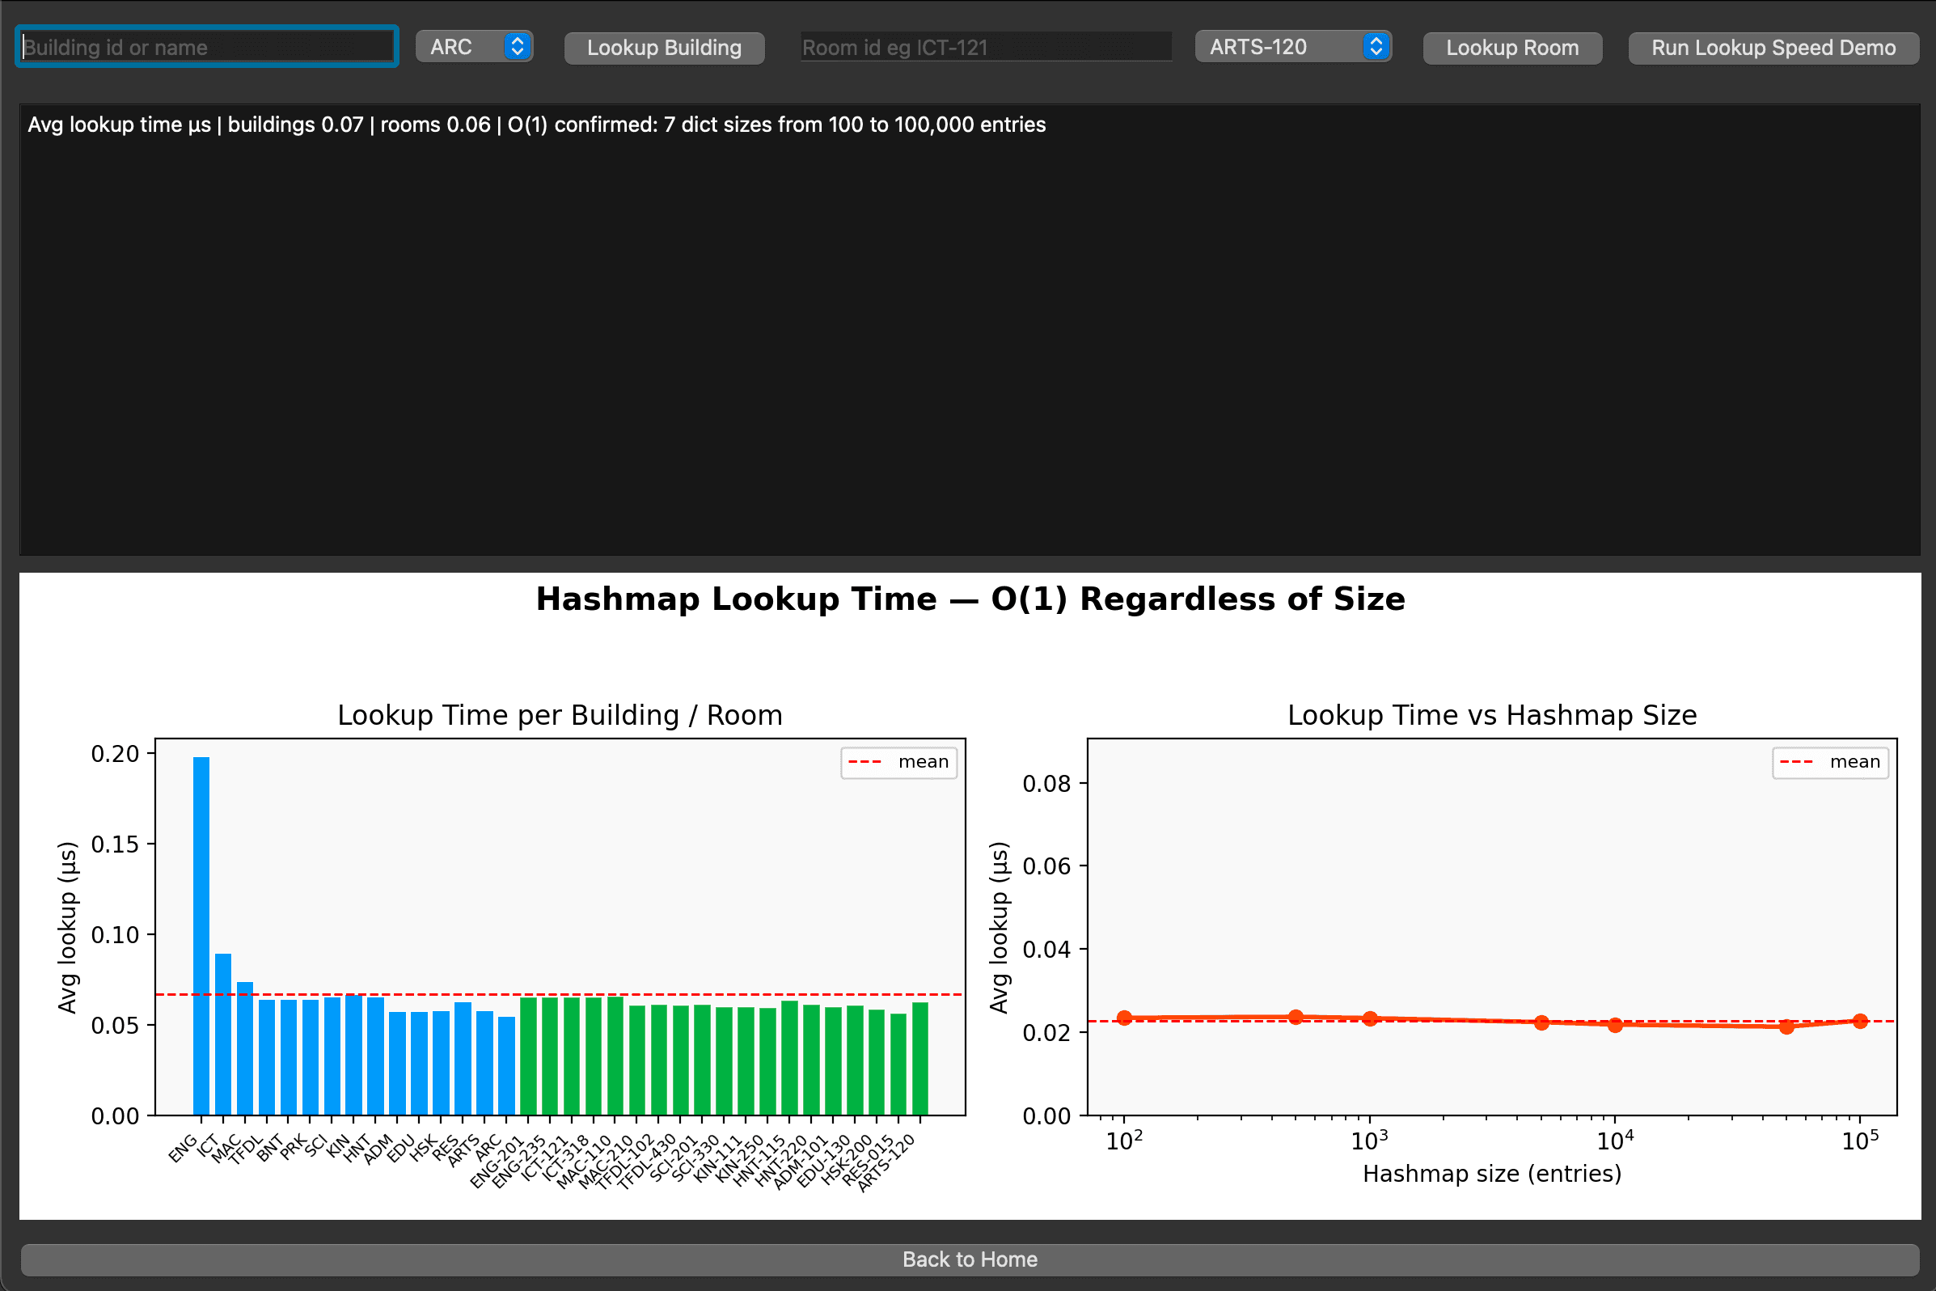Click the ARTS-120 green bar
This screenshot has height=1291, width=1936.
click(920, 1058)
